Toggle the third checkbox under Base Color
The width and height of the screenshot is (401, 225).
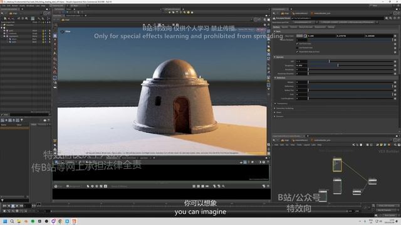coord(297,52)
